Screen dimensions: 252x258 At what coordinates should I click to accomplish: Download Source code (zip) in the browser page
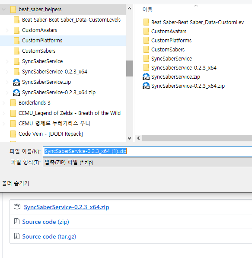[45, 222]
